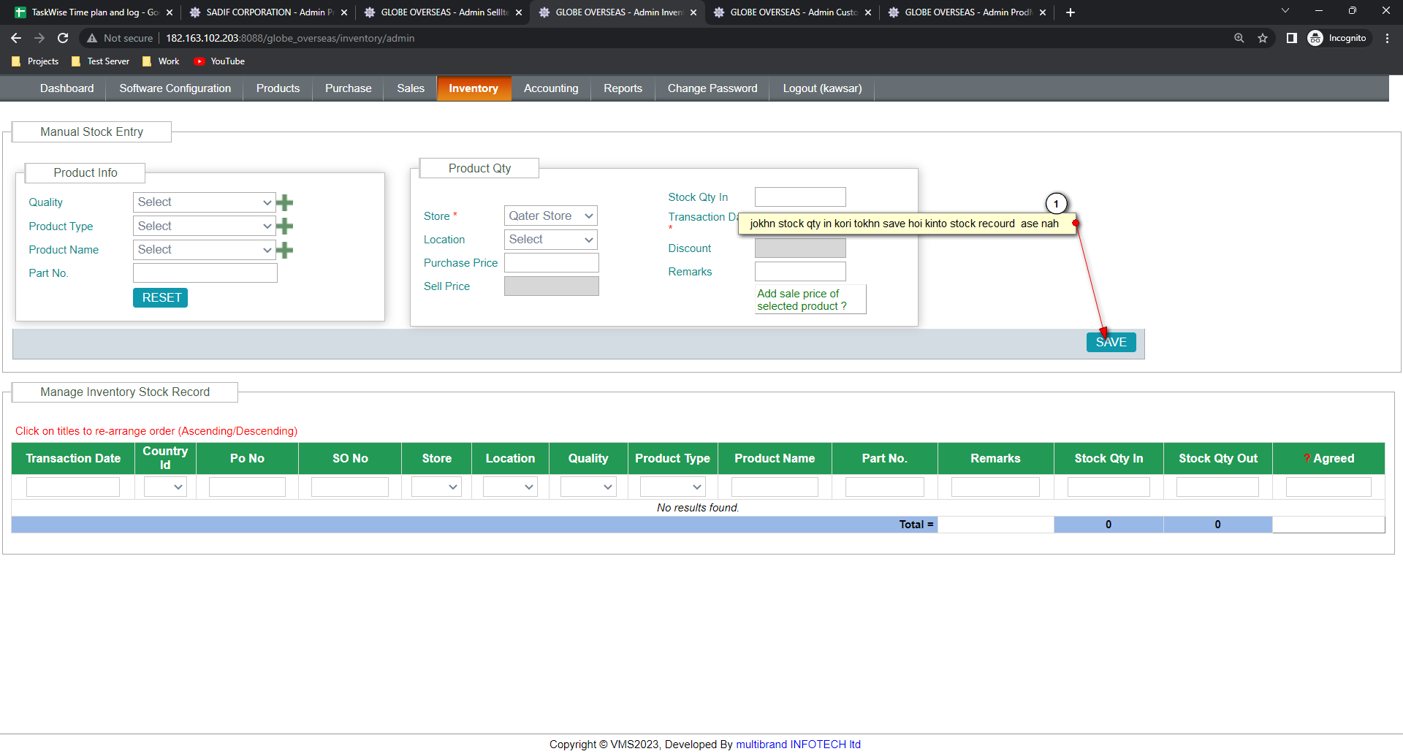Open the tab search chevron

[x=1285, y=11]
